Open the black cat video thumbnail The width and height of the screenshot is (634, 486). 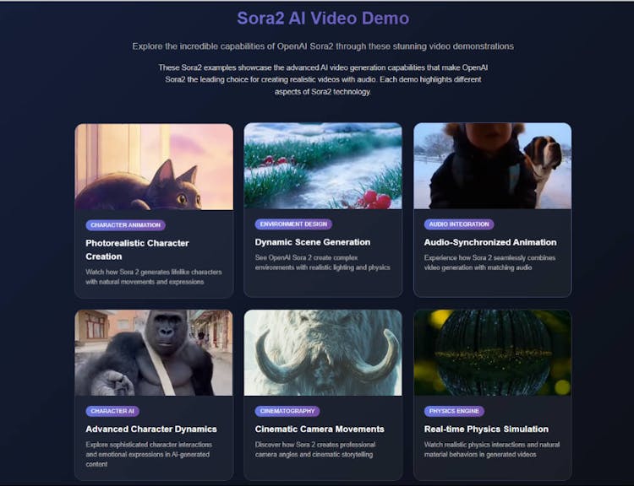pyautogui.click(x=154, y=166)
